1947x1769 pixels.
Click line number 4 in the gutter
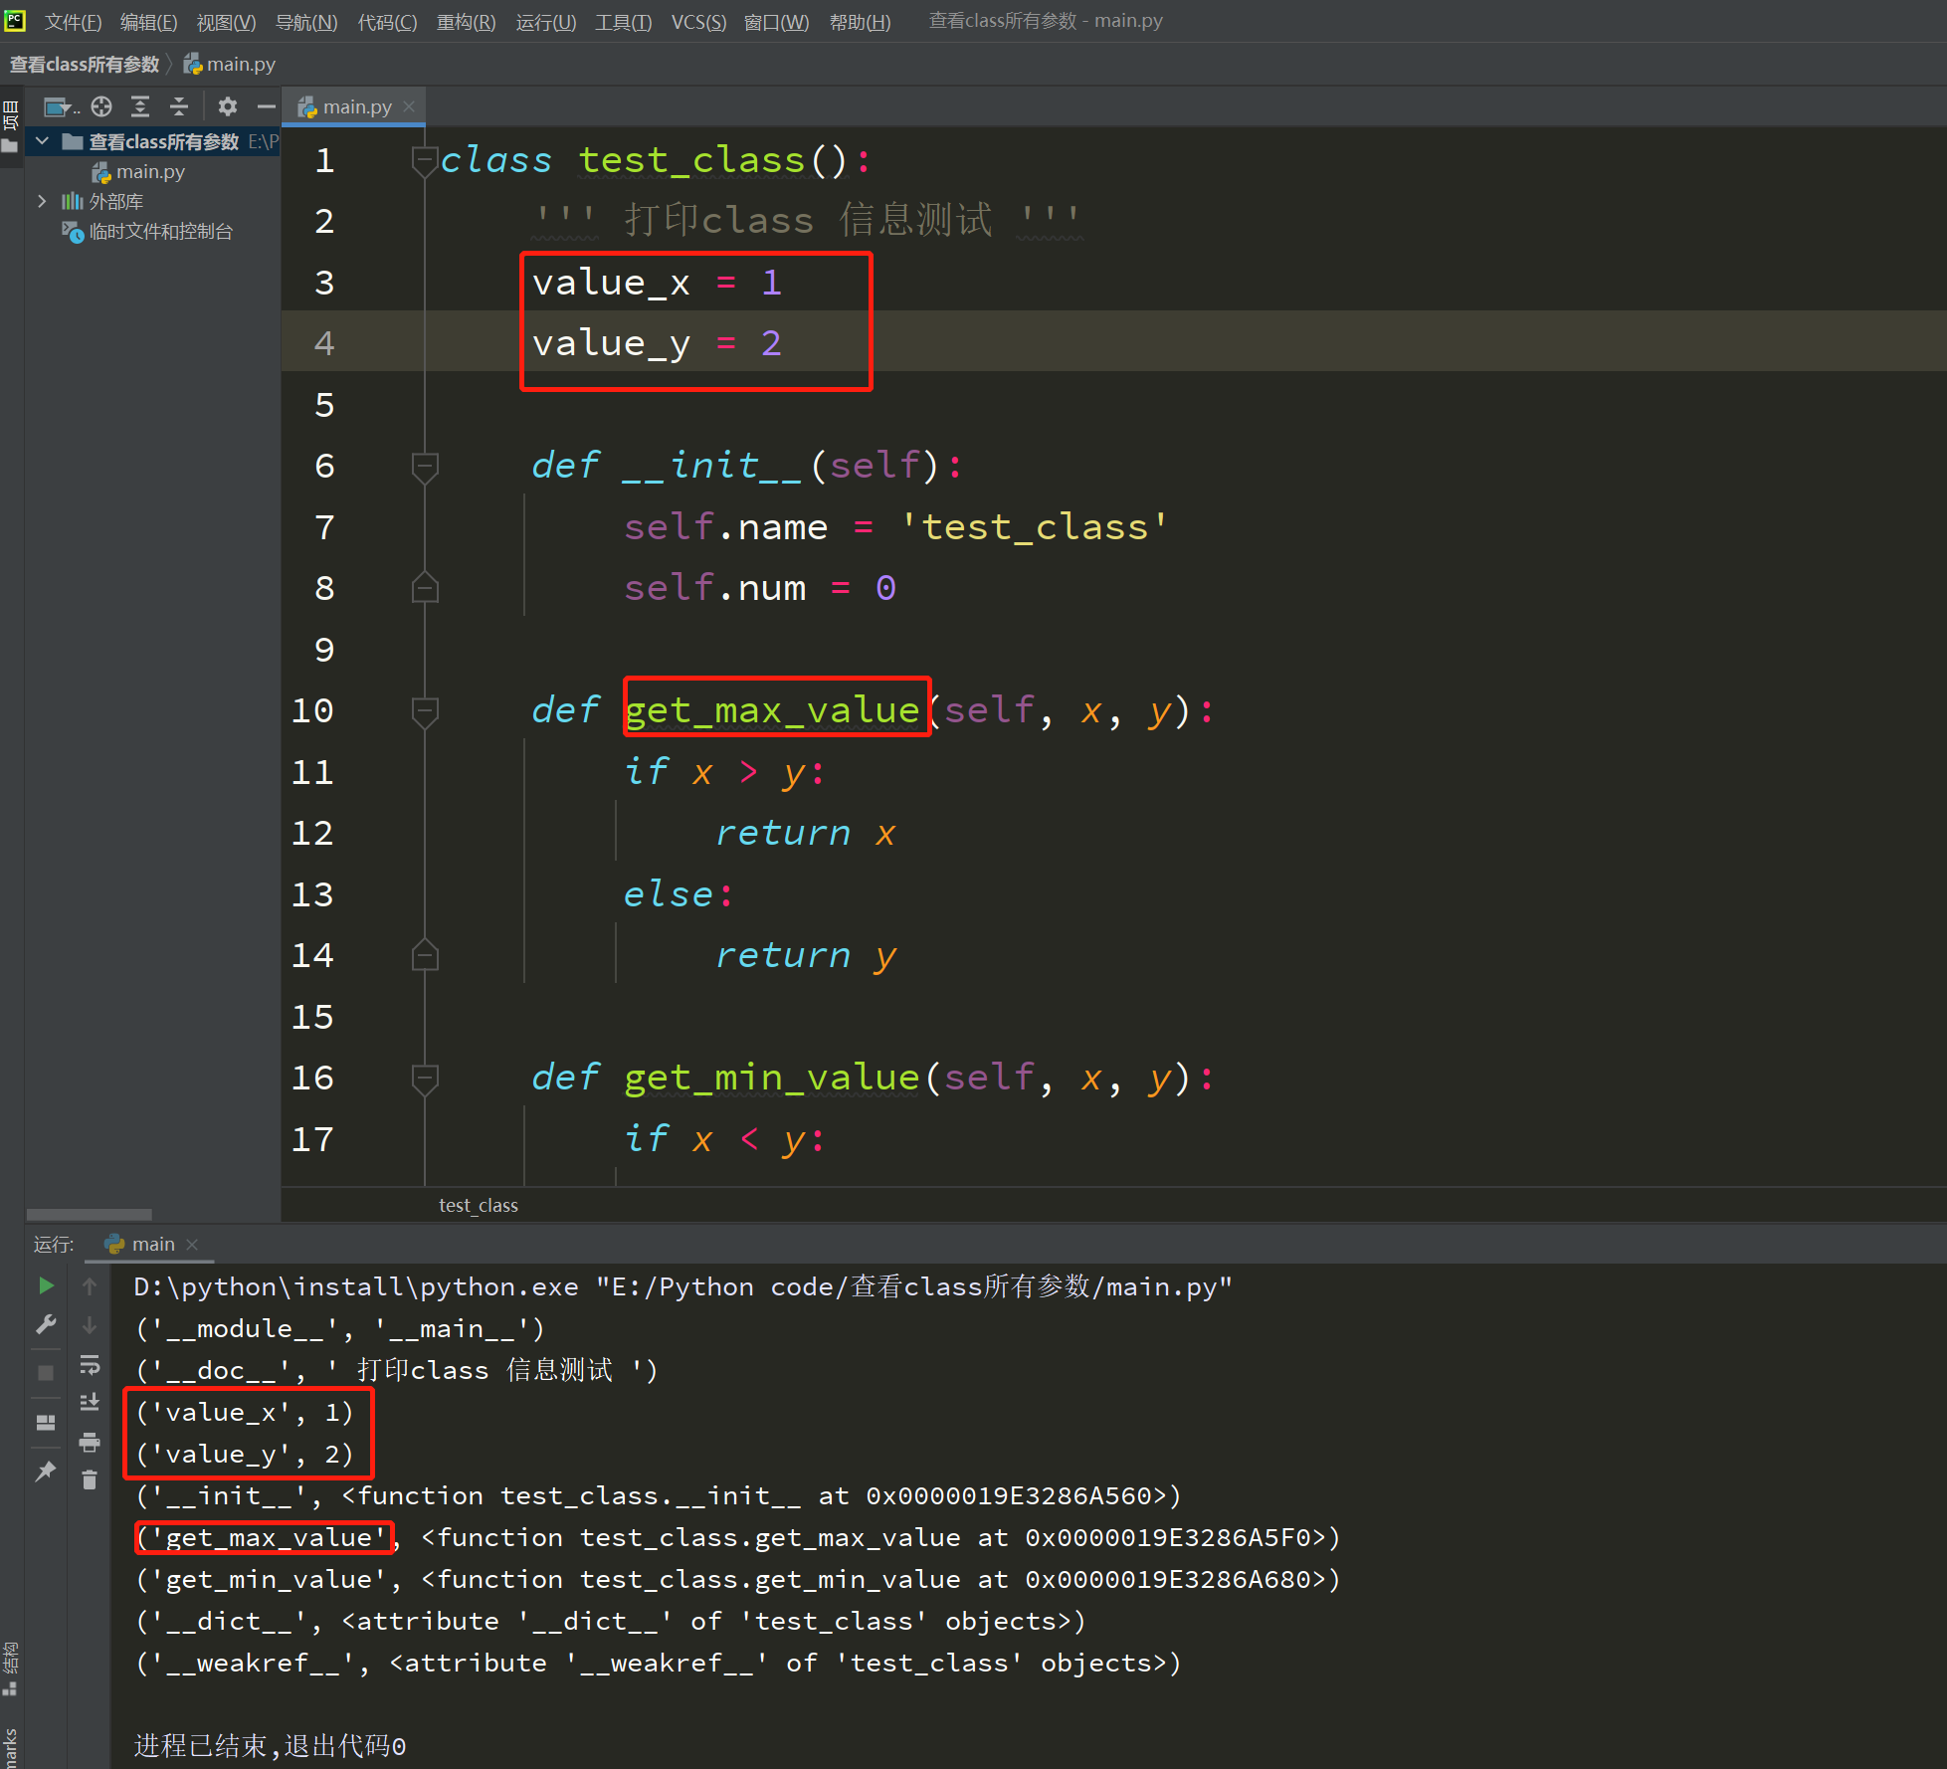coord(324,343)
